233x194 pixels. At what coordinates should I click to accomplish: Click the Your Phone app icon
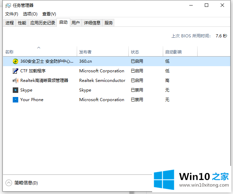tap(15, 100)
